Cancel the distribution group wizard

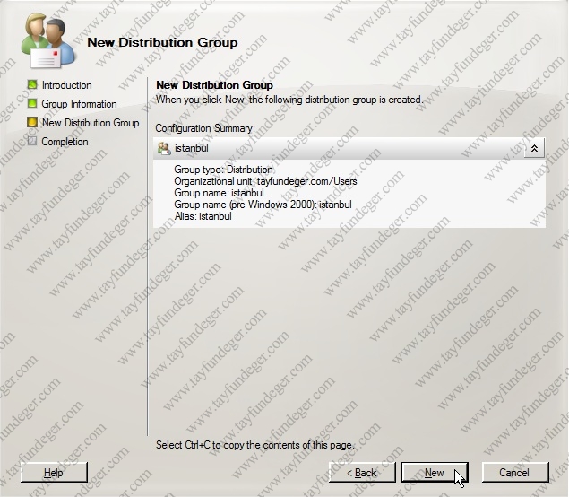click(x=515, y=472)
